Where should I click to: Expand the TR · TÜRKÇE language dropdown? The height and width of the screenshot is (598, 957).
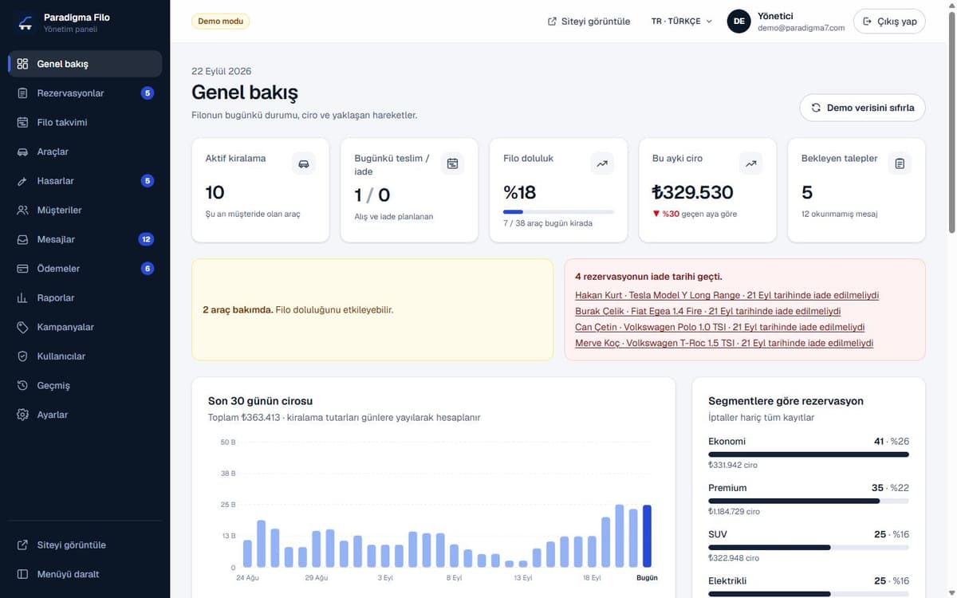(681, 22)
